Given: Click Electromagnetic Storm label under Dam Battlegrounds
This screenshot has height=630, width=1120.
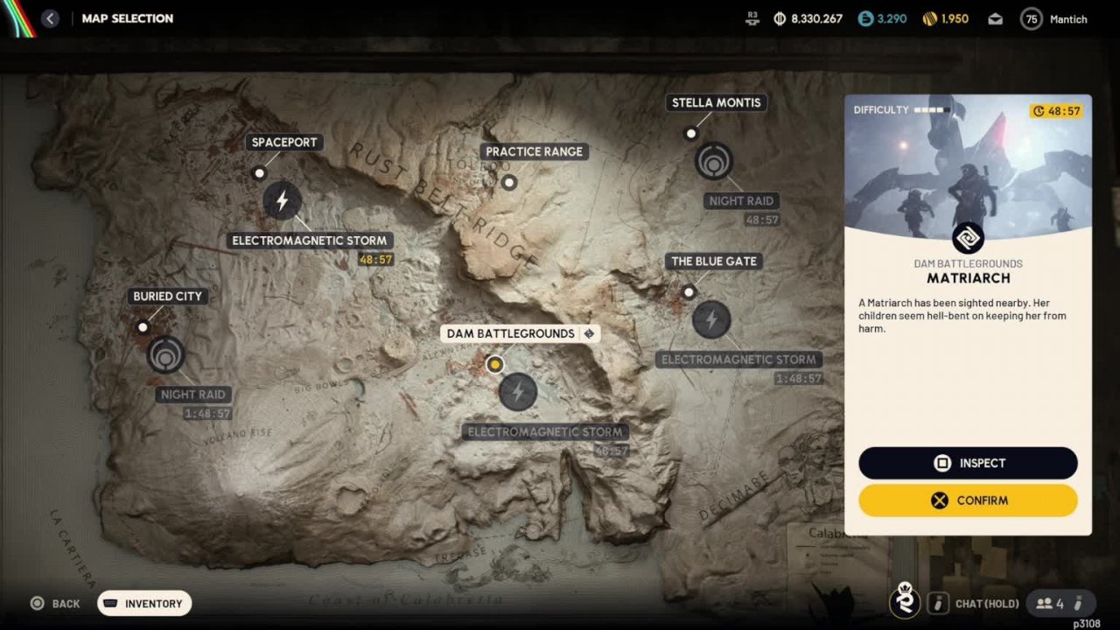Looking at the screenshot, I should point(545,431).
